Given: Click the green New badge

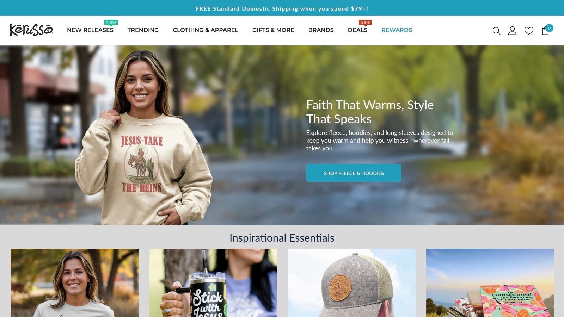Looking at the screenshot, I should pos(111,22).
